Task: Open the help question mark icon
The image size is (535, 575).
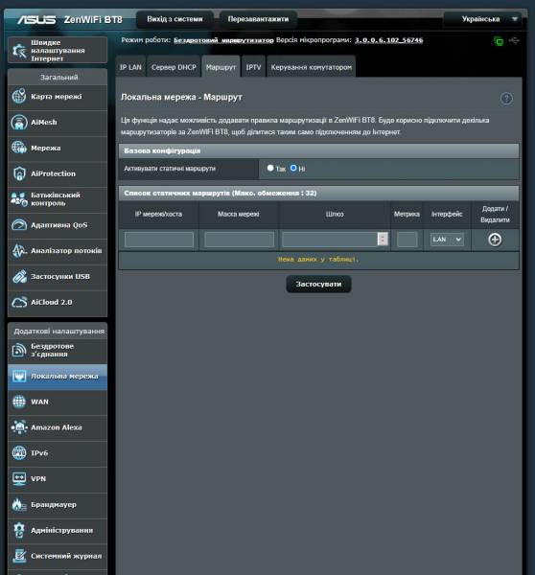Action: click(x=506, y=99)
